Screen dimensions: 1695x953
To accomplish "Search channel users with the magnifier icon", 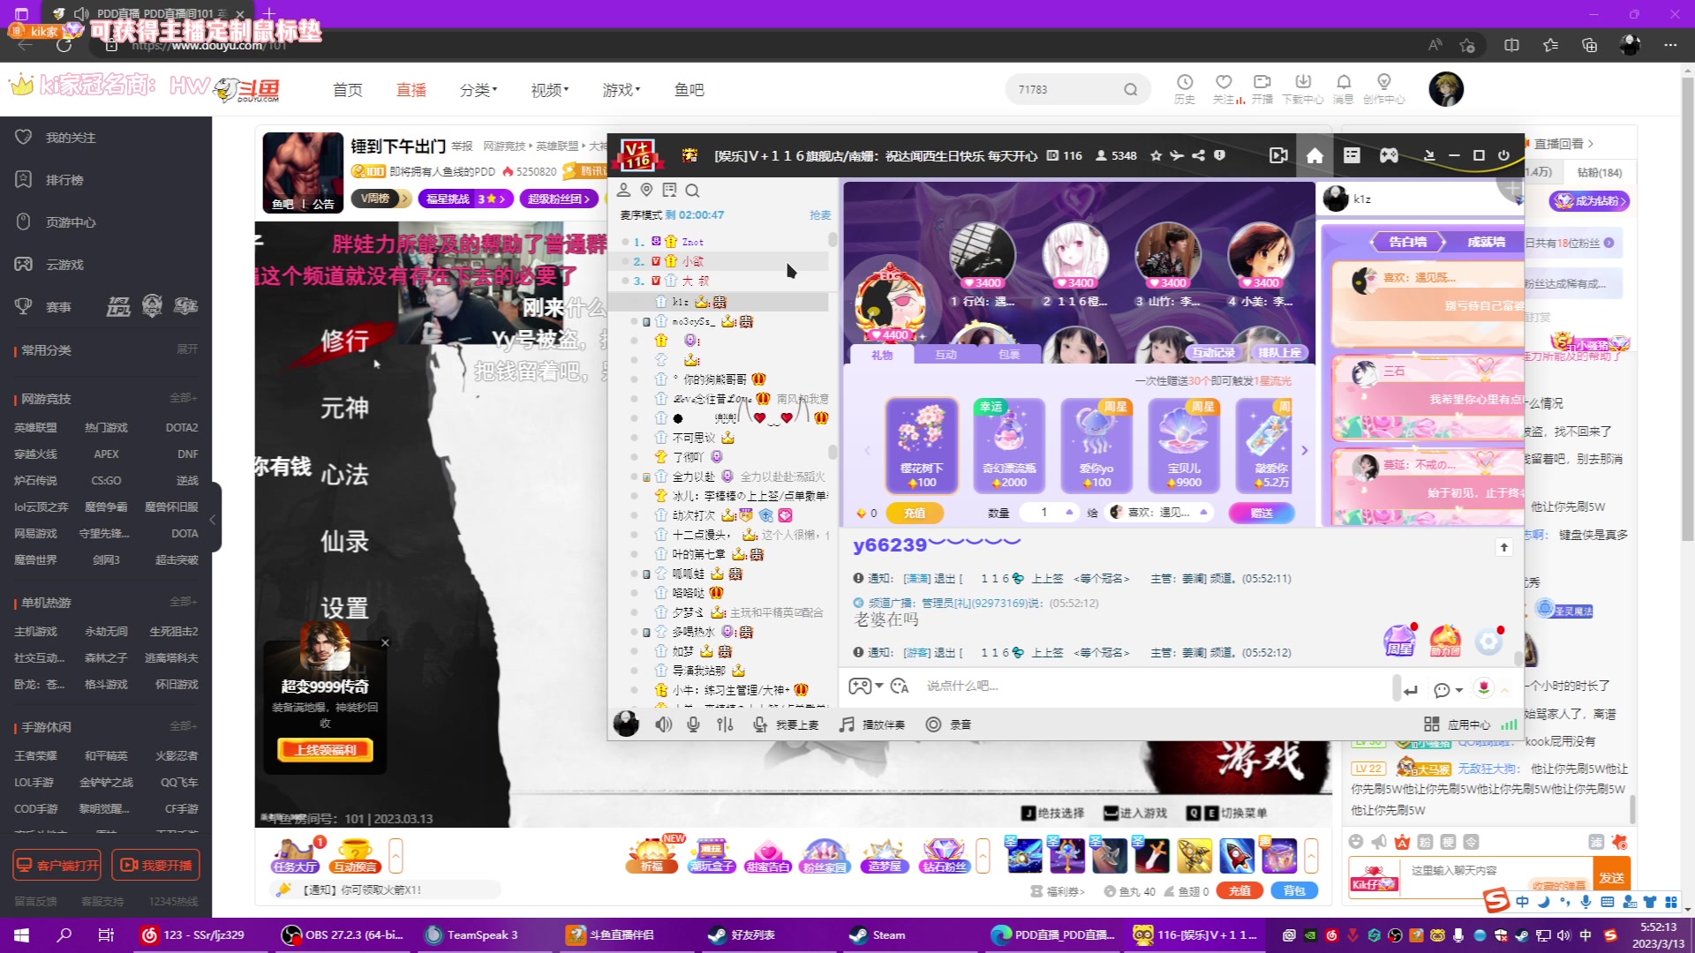I will pos(693,191).
